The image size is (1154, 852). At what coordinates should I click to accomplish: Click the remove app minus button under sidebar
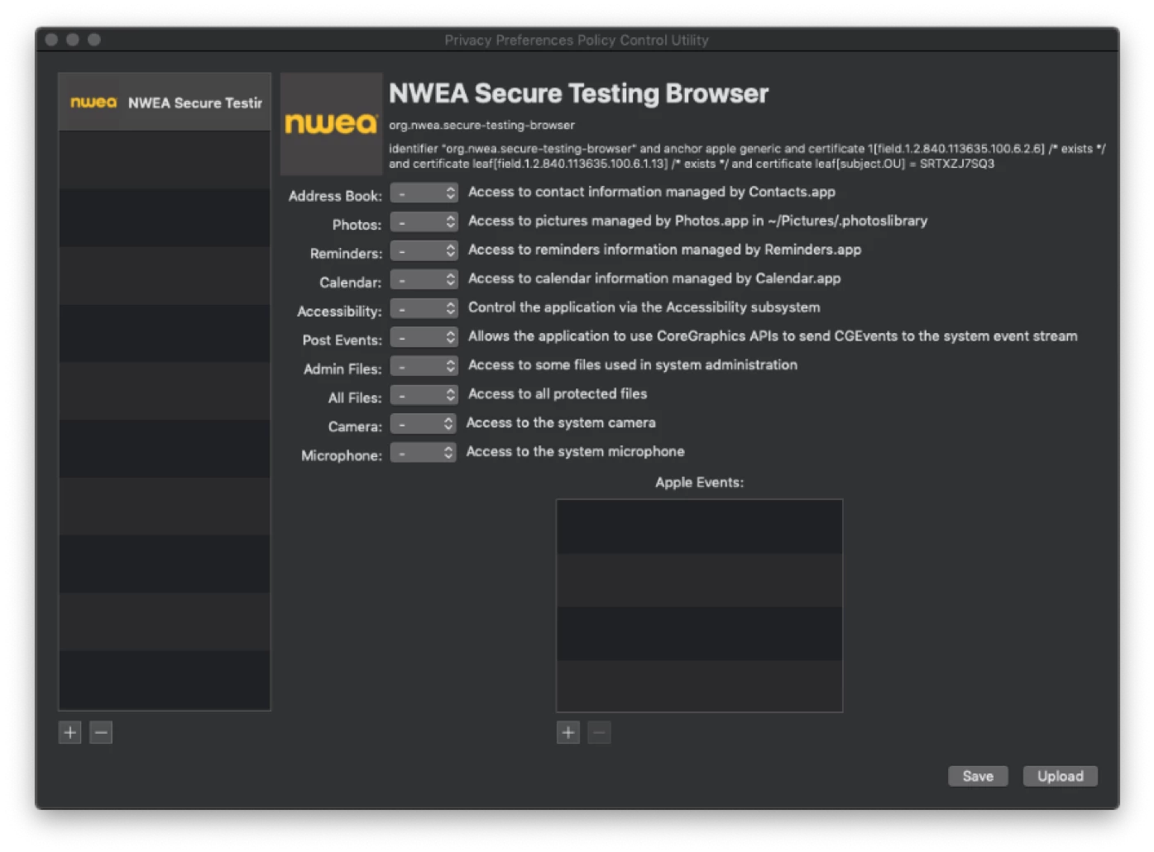coord(101,732)
